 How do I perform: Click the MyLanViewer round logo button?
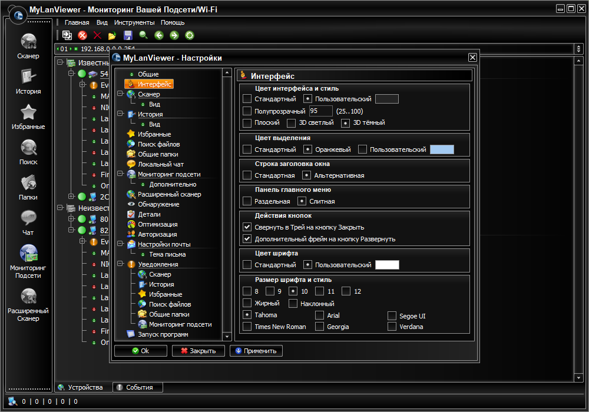click(x=18, y=15)
